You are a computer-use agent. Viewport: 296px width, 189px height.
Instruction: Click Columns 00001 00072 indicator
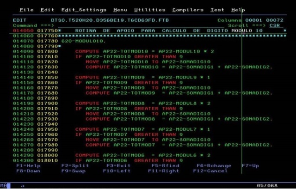250,20
